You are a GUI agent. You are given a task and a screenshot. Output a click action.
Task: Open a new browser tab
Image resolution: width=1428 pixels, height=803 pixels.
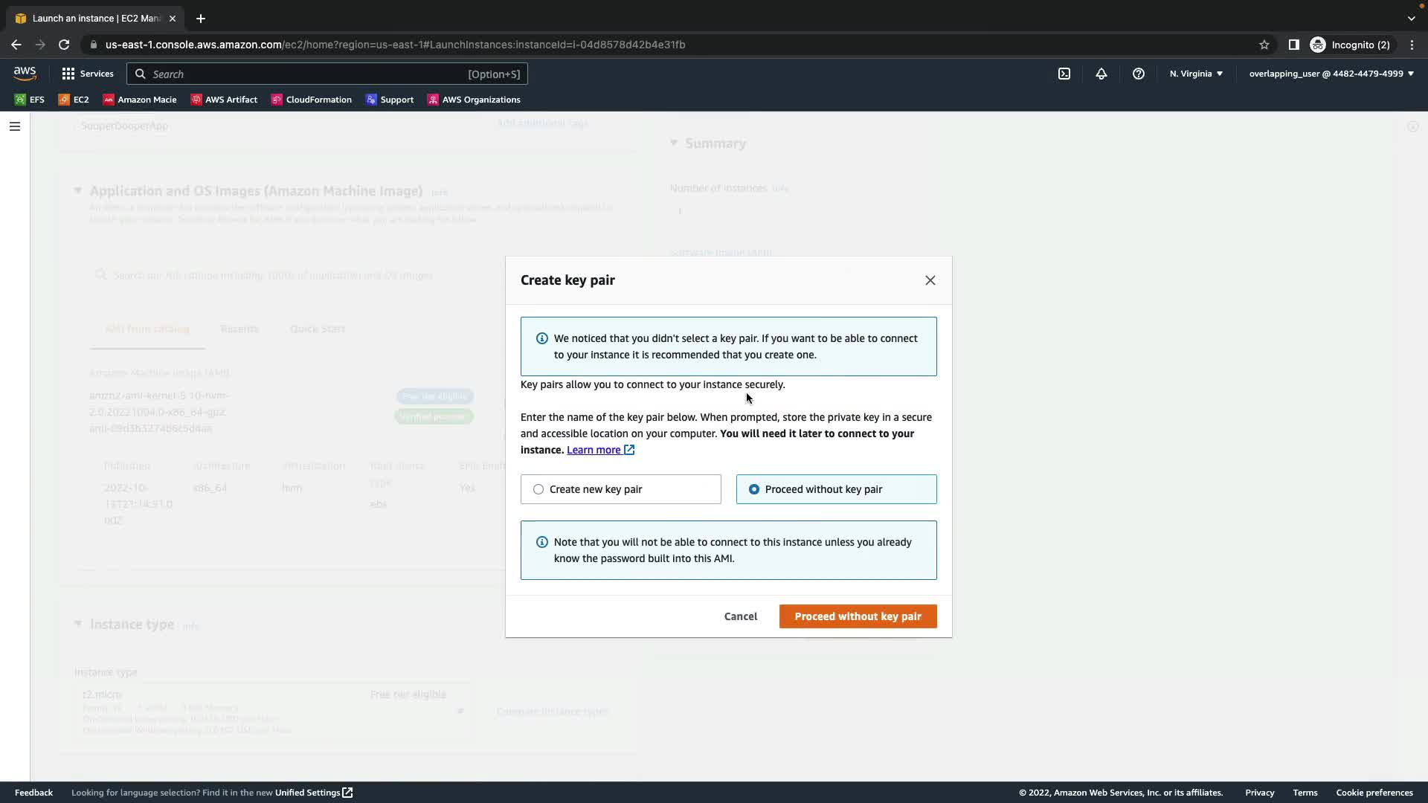(200, 19)
